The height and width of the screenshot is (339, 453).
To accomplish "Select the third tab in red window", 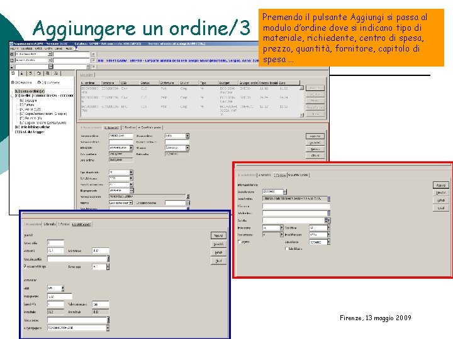I will [279, 175].
